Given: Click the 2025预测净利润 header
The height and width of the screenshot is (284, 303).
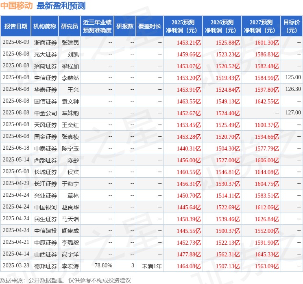Looking at the screenshot, I should 183,26.
